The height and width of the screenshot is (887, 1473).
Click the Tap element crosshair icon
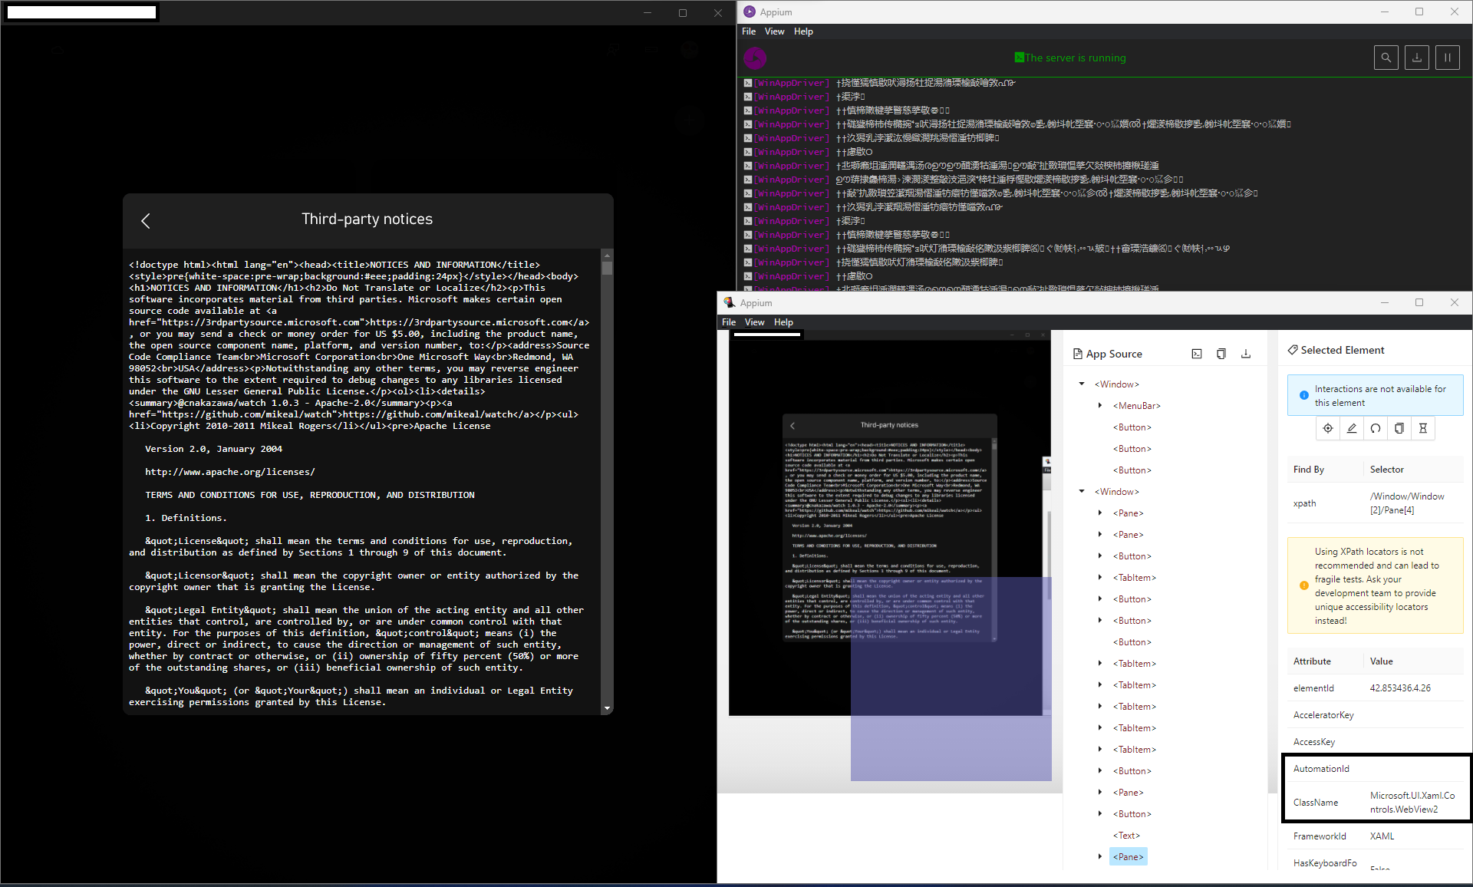[1327, 428]
